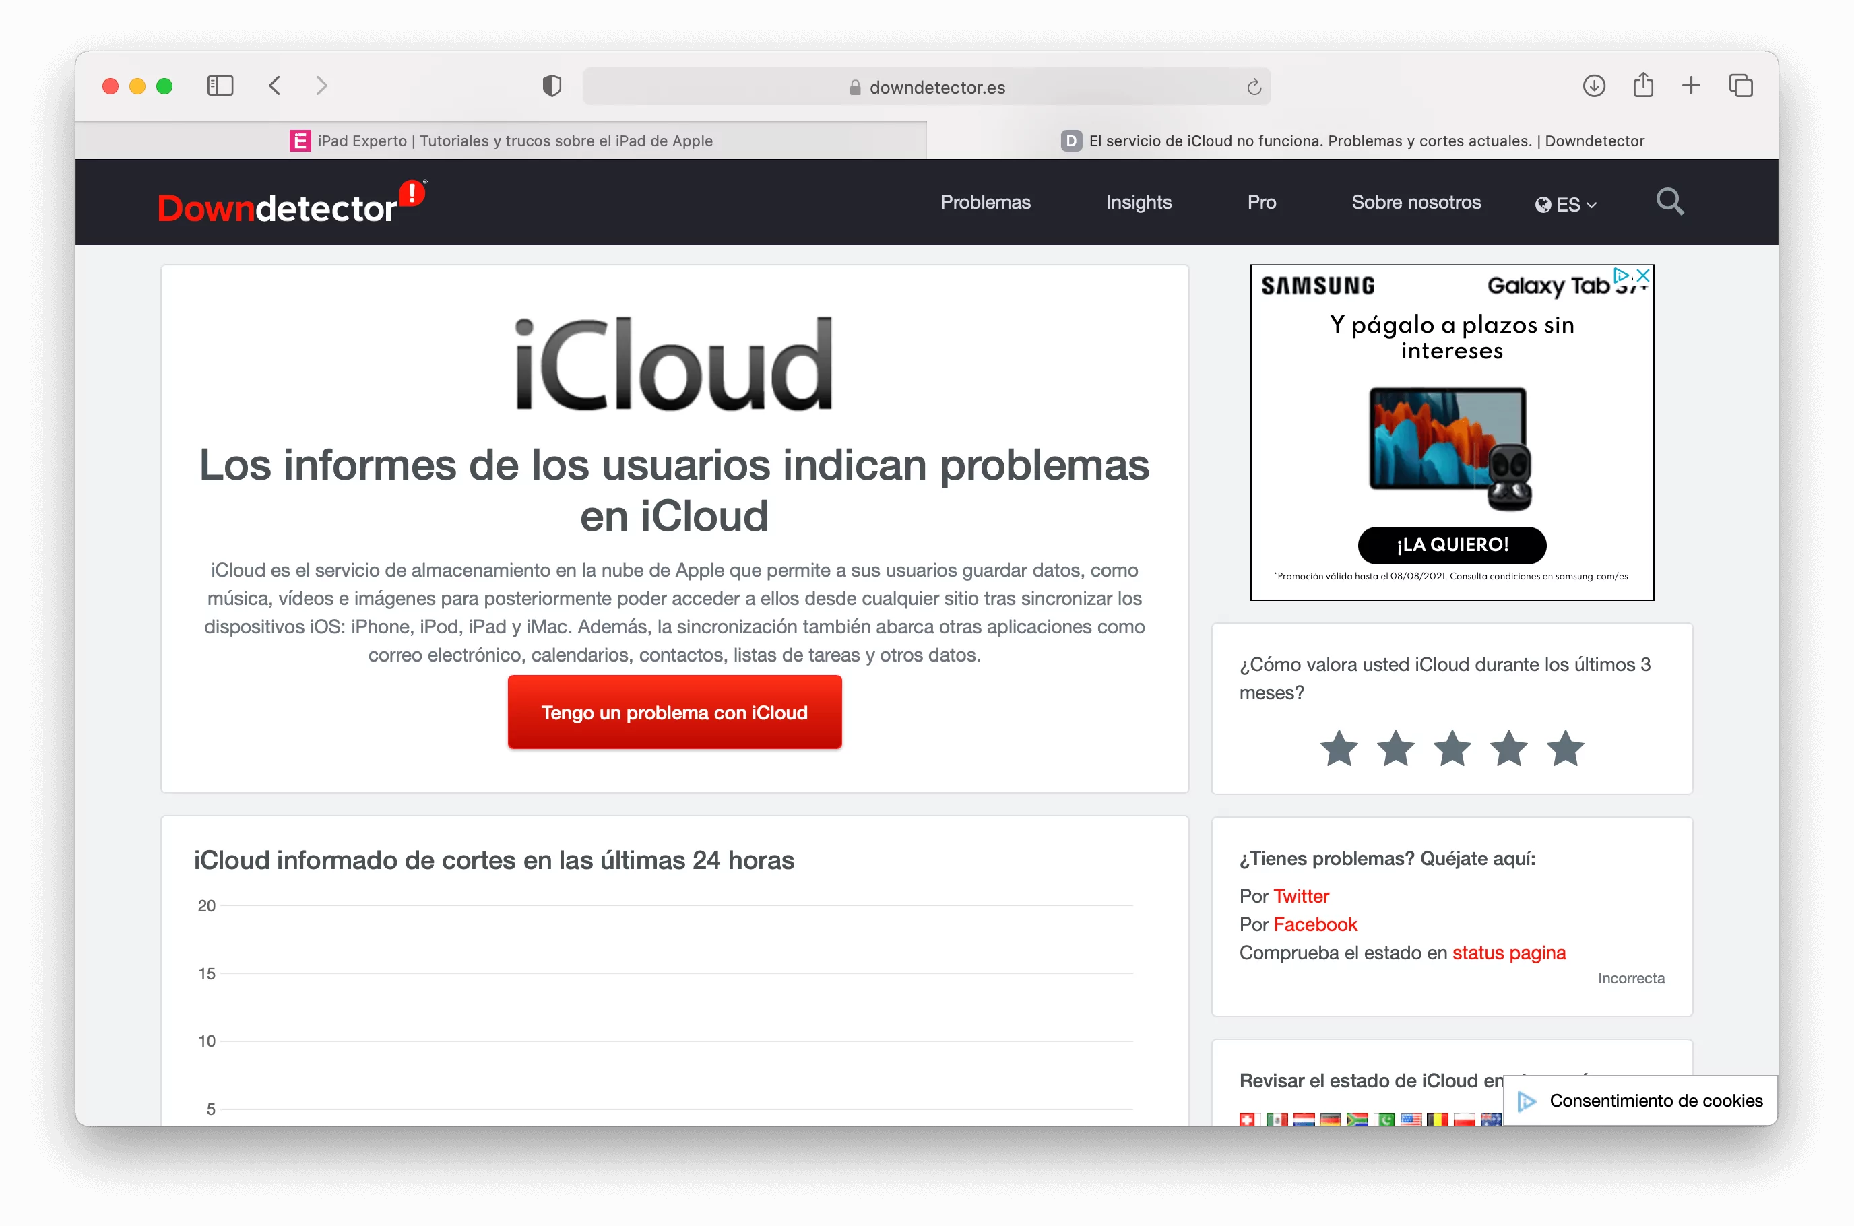The image size is (1854, 1226).
Task: Rate iCloud two stars
Action: point(1396,748)
